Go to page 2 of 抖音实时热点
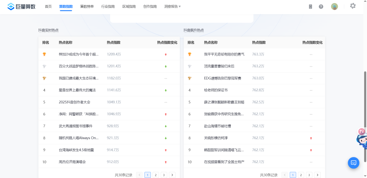This screenshot has width=367, height=178. point(156,175)
